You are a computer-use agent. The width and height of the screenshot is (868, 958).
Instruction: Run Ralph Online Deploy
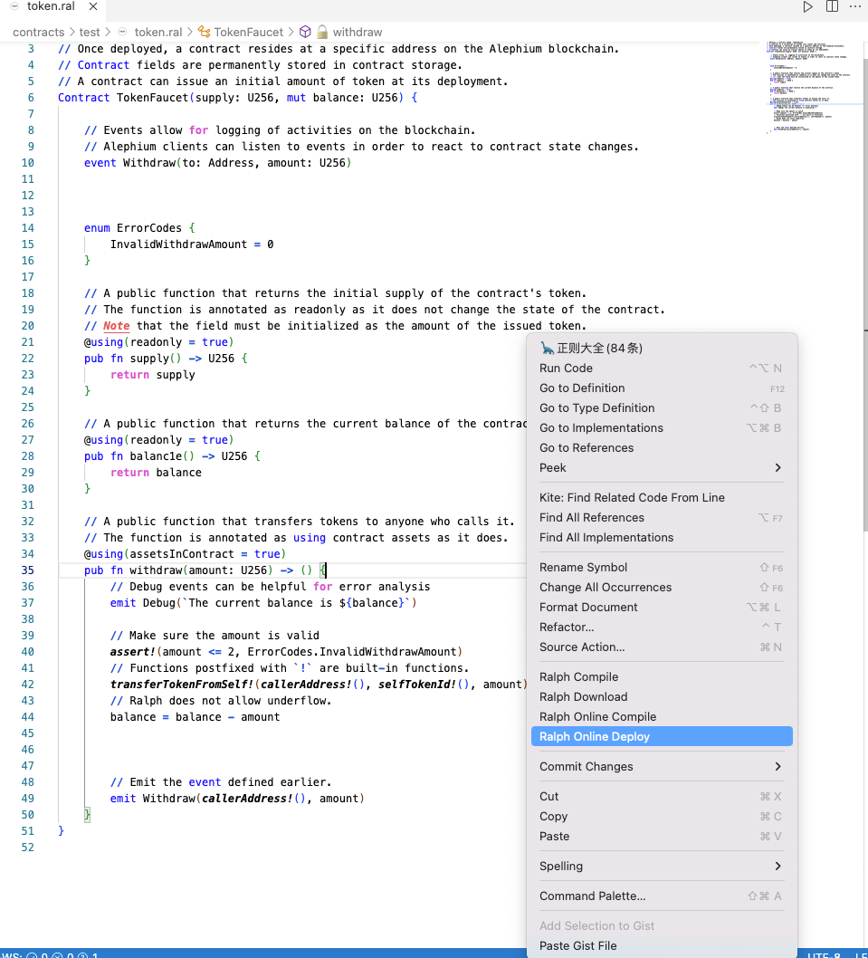click(x=663, y=737)
